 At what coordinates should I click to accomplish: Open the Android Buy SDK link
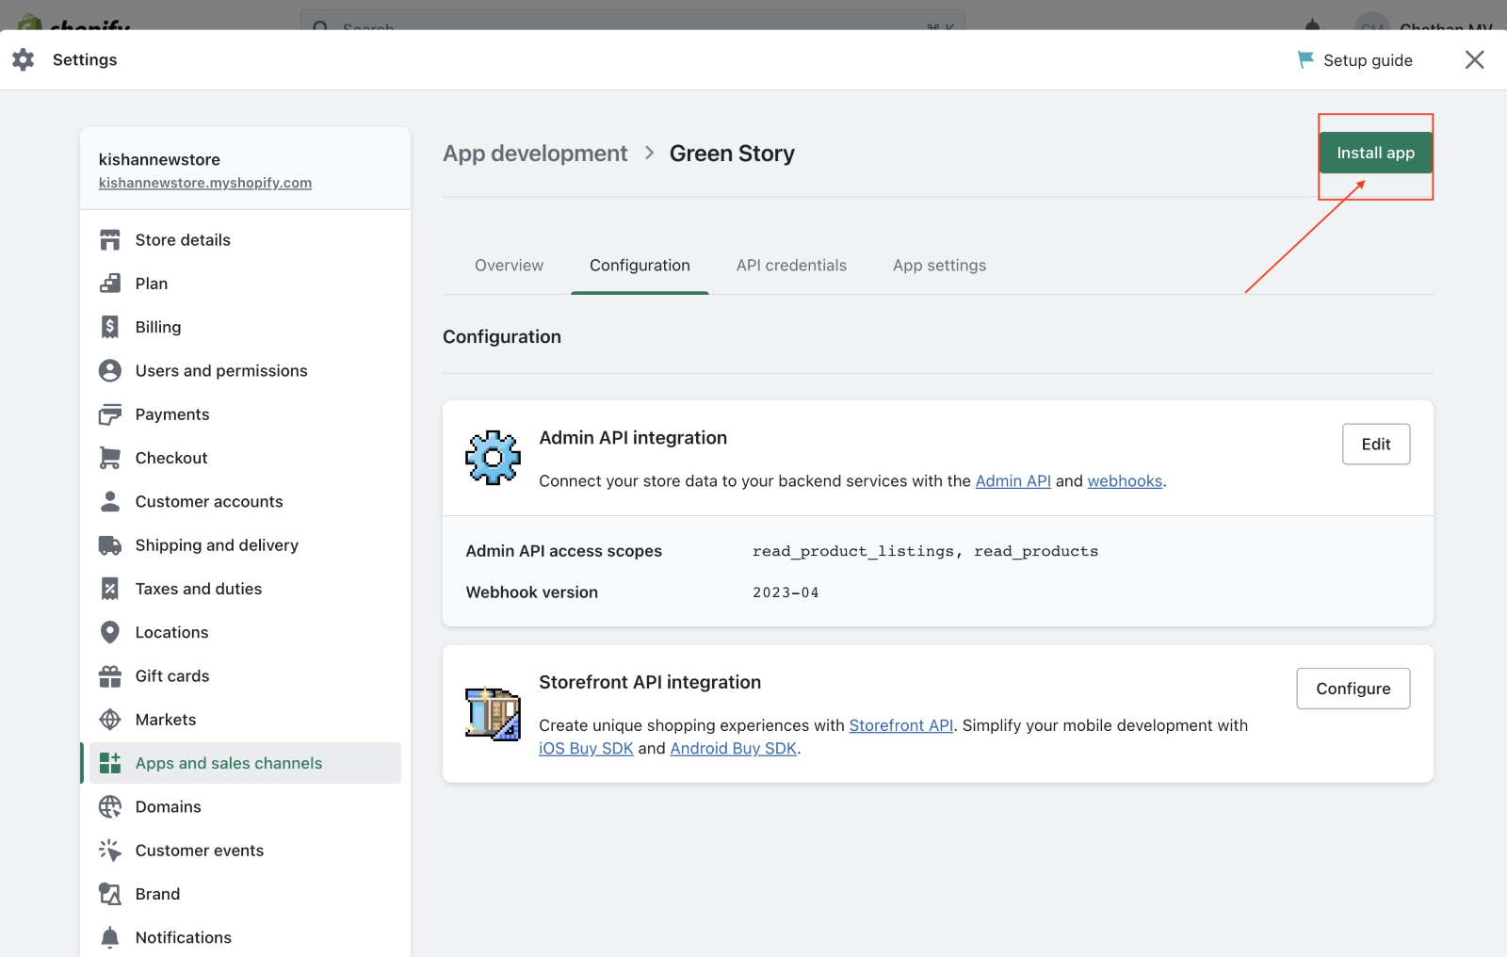click(734, 748)
